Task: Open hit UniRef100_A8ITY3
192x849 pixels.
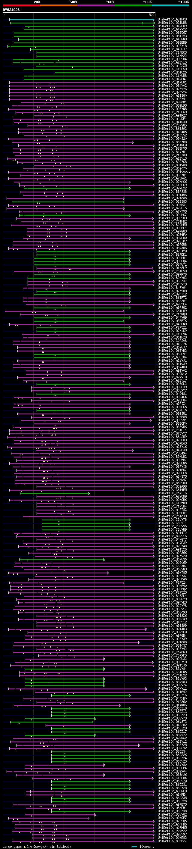Action: pos(172,36)
